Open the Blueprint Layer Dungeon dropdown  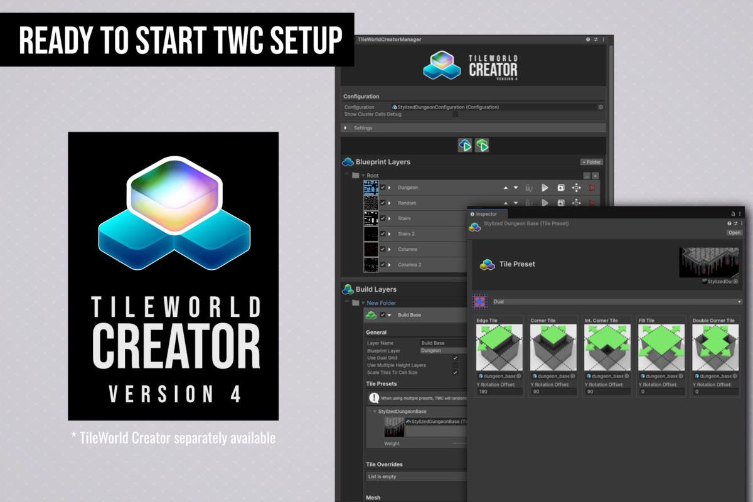pos(444,351)
